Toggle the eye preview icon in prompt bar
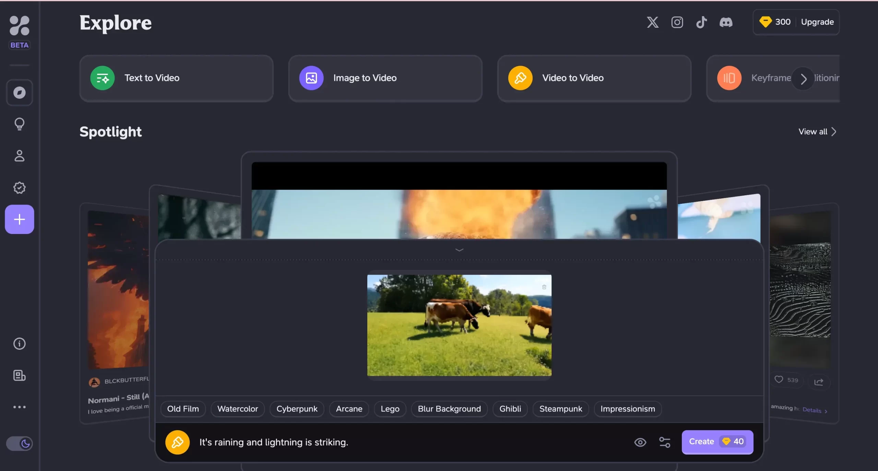Viewport: 878px width, 471px height. 641,442
